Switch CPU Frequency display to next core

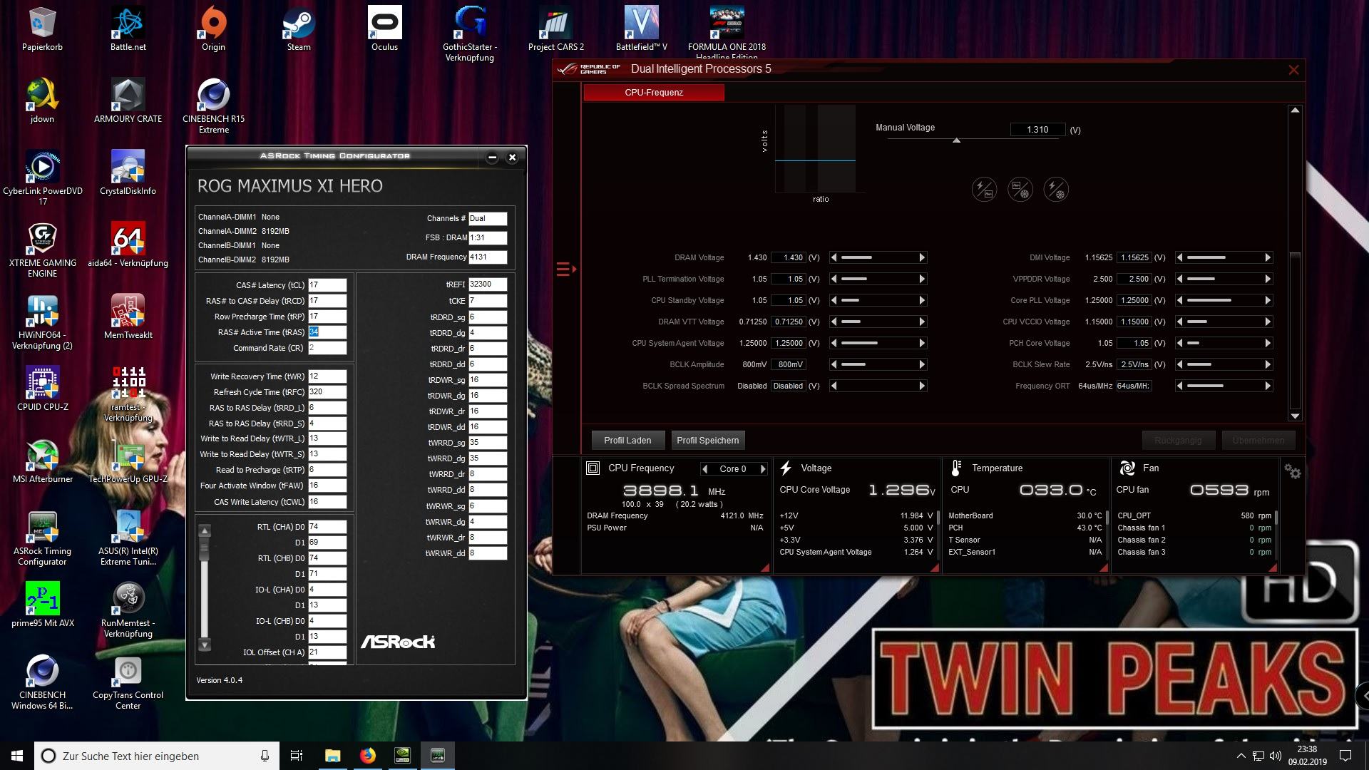(763, 469)
